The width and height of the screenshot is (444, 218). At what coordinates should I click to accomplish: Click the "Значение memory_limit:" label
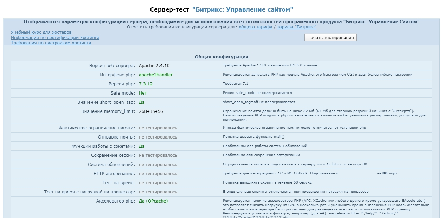click(108, 111)
